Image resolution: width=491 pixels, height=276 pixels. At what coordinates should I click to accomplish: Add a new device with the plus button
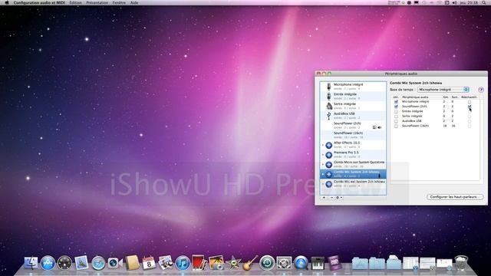[x=324, y=198]
